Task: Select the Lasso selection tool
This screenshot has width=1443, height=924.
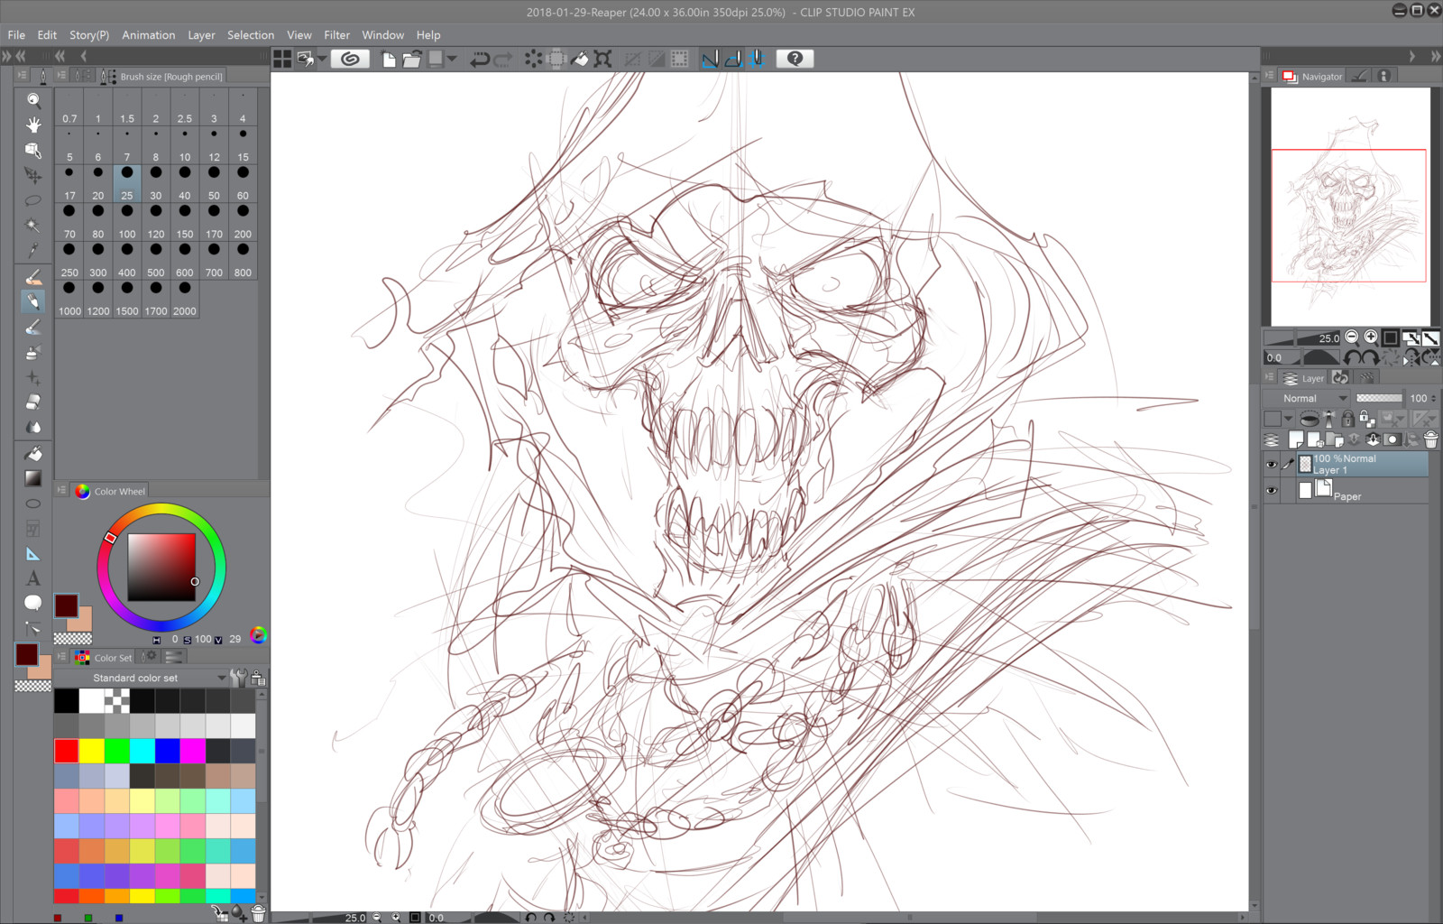Action: [x=33, y=200]
